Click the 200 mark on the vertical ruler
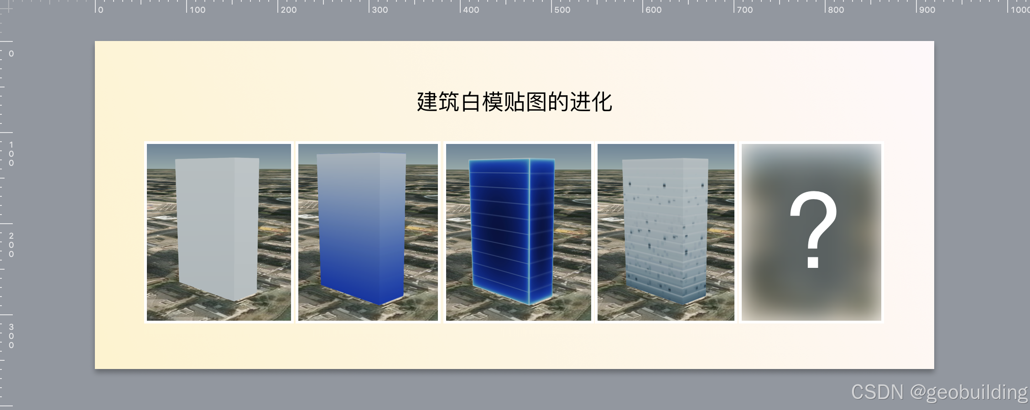The width and height of the screenshot is (1030, 410). [11, 245]
